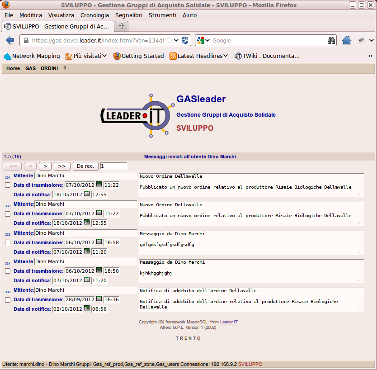The height and width of the screenshot is (370, 377).
Task: Click the Network Mapping bookmark
Action: tap(32, 56)
